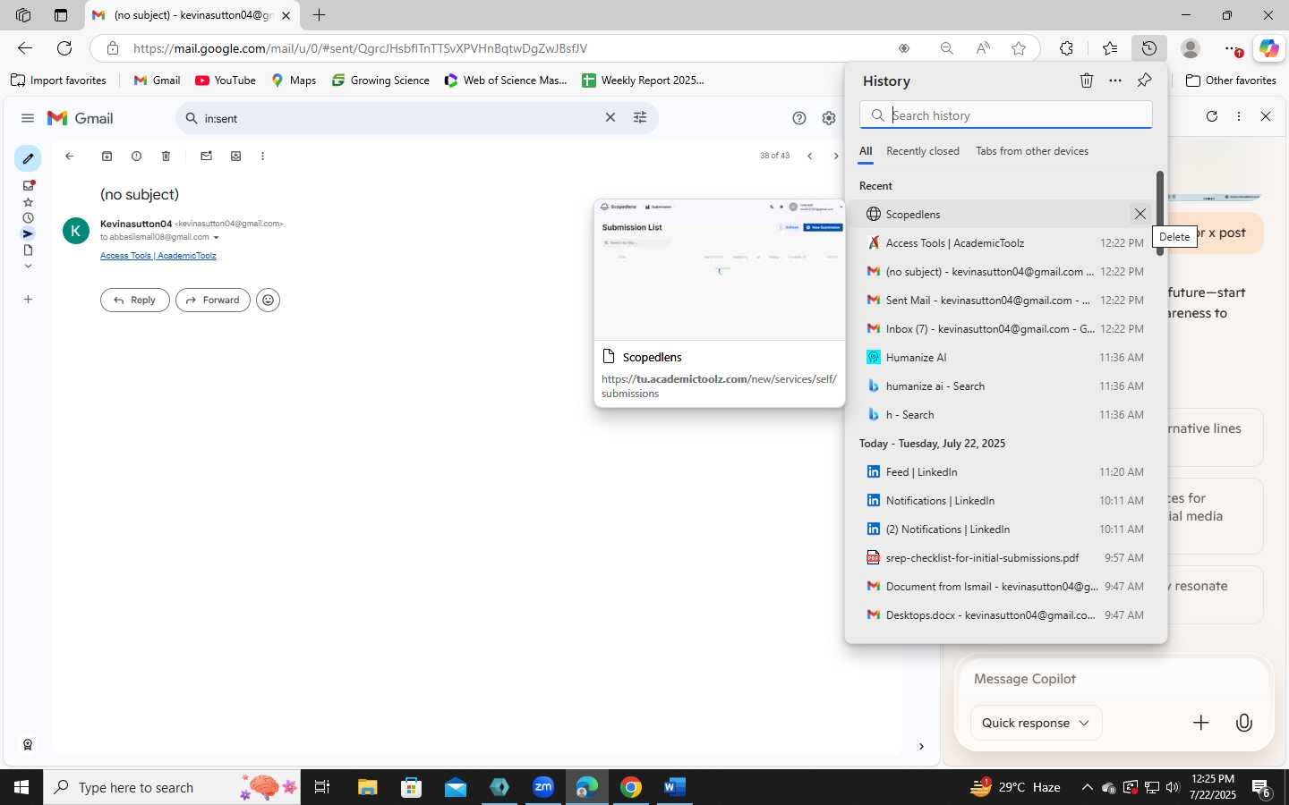This screenshot has height=805, width=1289.
Task: Open History panel more options menu
Action: tap(1115, 80)
